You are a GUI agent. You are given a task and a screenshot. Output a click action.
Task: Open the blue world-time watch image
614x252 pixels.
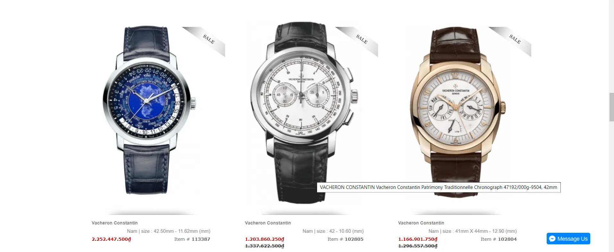pyautogui.click(x=149, y=110)
